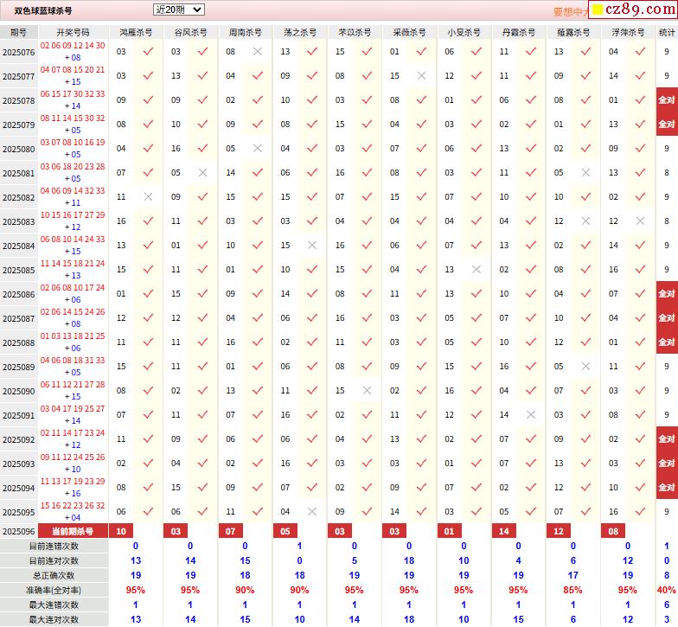This screenshot has height=627, width=678.
Task: Select current kill number 01 under 小旻杀号
Action: click(x=450, y=531)
